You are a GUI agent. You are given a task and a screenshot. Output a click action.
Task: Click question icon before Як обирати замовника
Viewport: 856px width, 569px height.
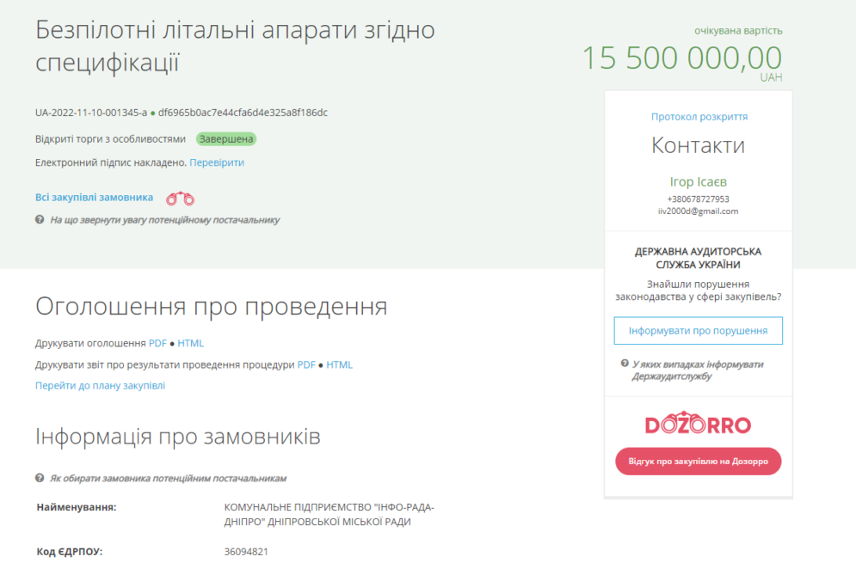pyautogui.click(x=40, y=478)
